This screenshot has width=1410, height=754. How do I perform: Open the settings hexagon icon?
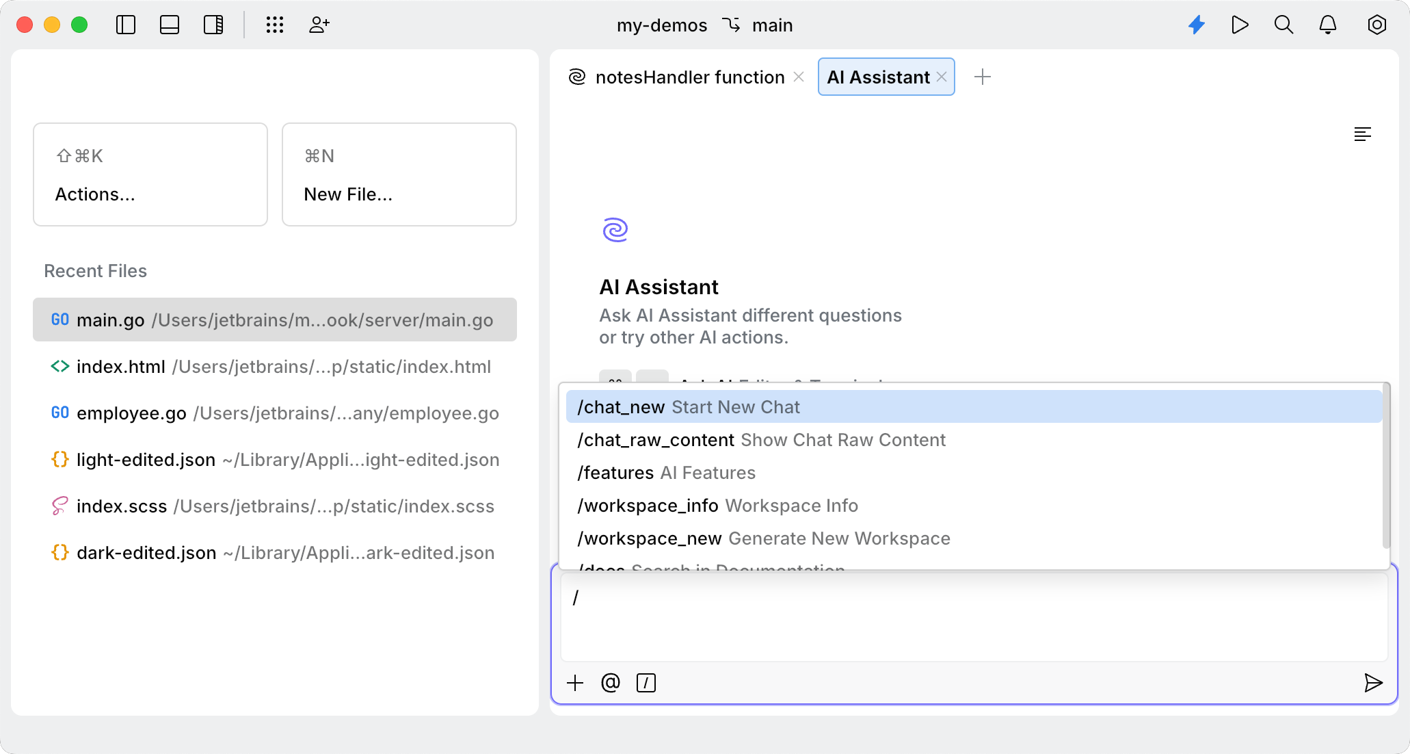[x=1376, y=25]
